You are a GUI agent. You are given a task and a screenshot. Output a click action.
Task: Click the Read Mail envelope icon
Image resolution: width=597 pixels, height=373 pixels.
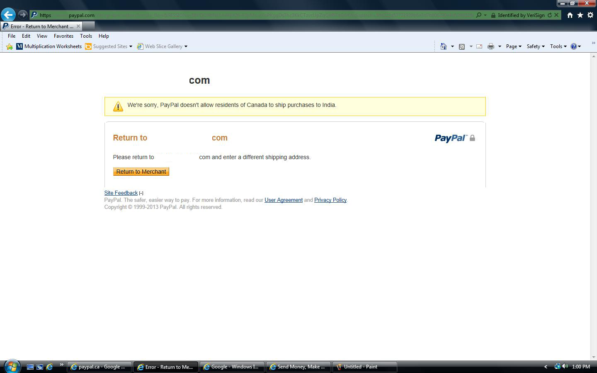[x=479, y=46]
